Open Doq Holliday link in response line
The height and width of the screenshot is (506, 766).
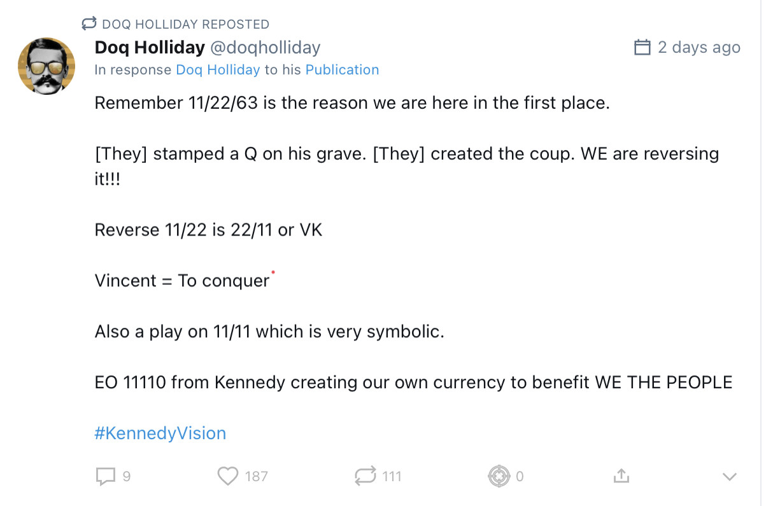click(218, 70)
